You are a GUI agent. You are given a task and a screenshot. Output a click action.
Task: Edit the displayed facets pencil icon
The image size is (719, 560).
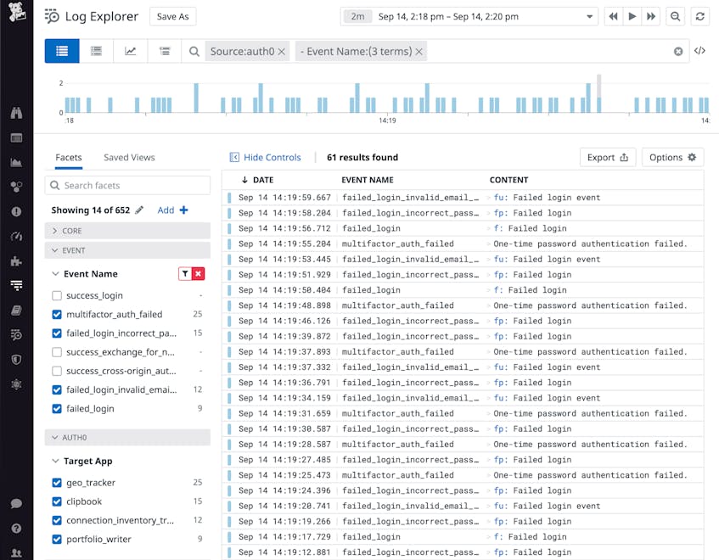[x=139, y=210]
